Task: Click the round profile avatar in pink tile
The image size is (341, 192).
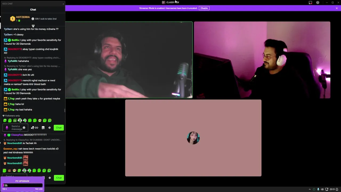Action: pyautogui.click(x=193, y=138)
